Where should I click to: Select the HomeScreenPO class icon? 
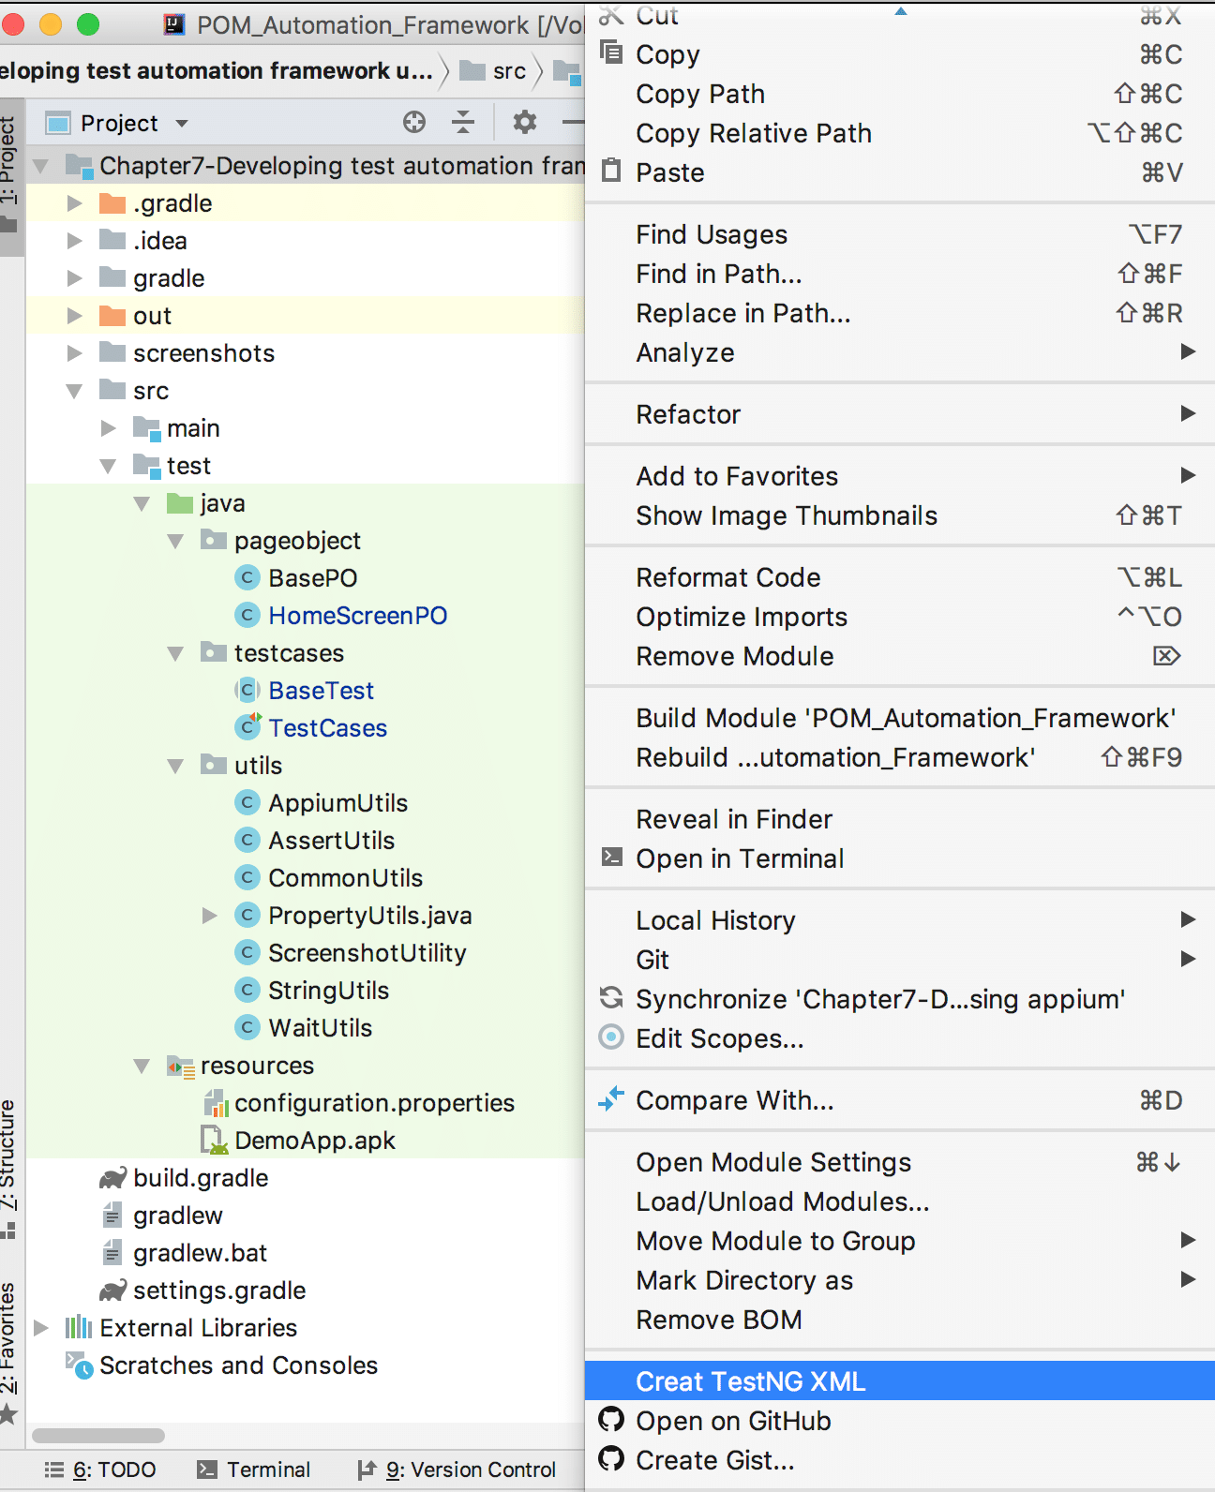[247, 616]
